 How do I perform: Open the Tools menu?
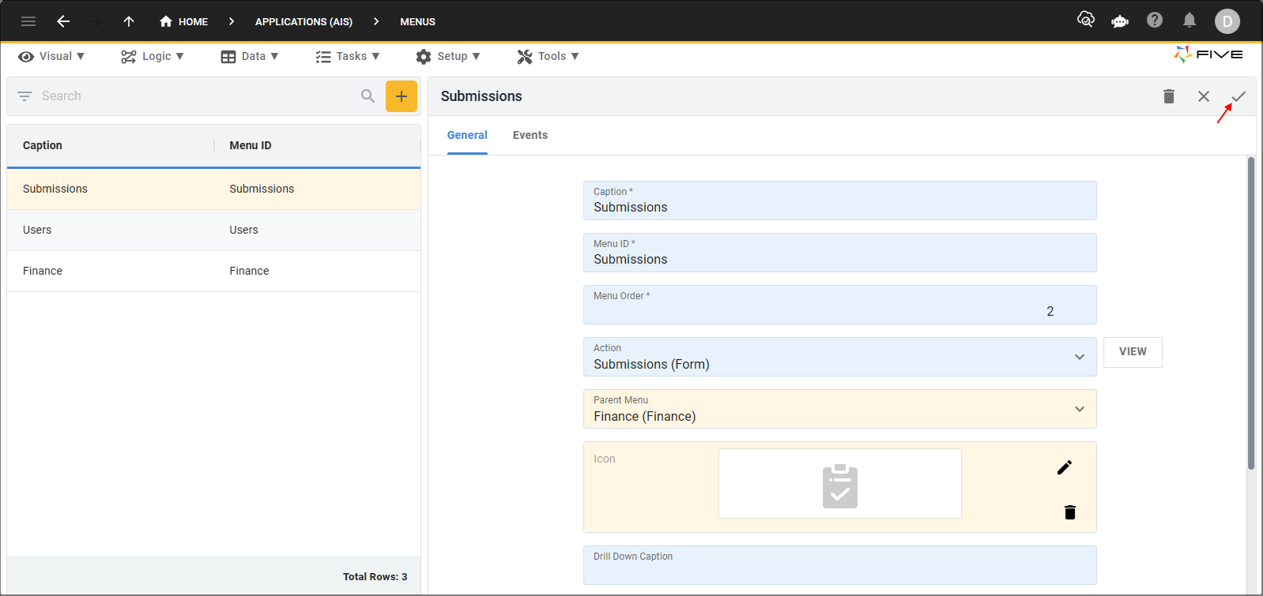[548, 56]
